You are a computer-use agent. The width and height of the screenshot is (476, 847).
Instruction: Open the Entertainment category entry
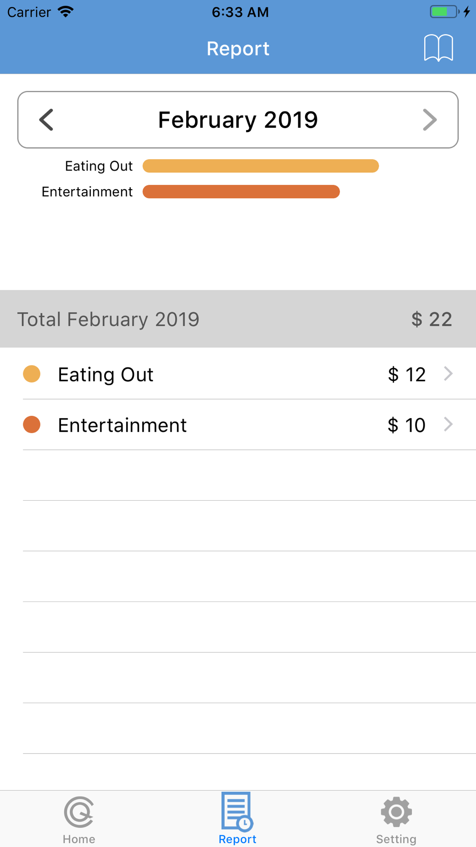click(x=122, y=425)
